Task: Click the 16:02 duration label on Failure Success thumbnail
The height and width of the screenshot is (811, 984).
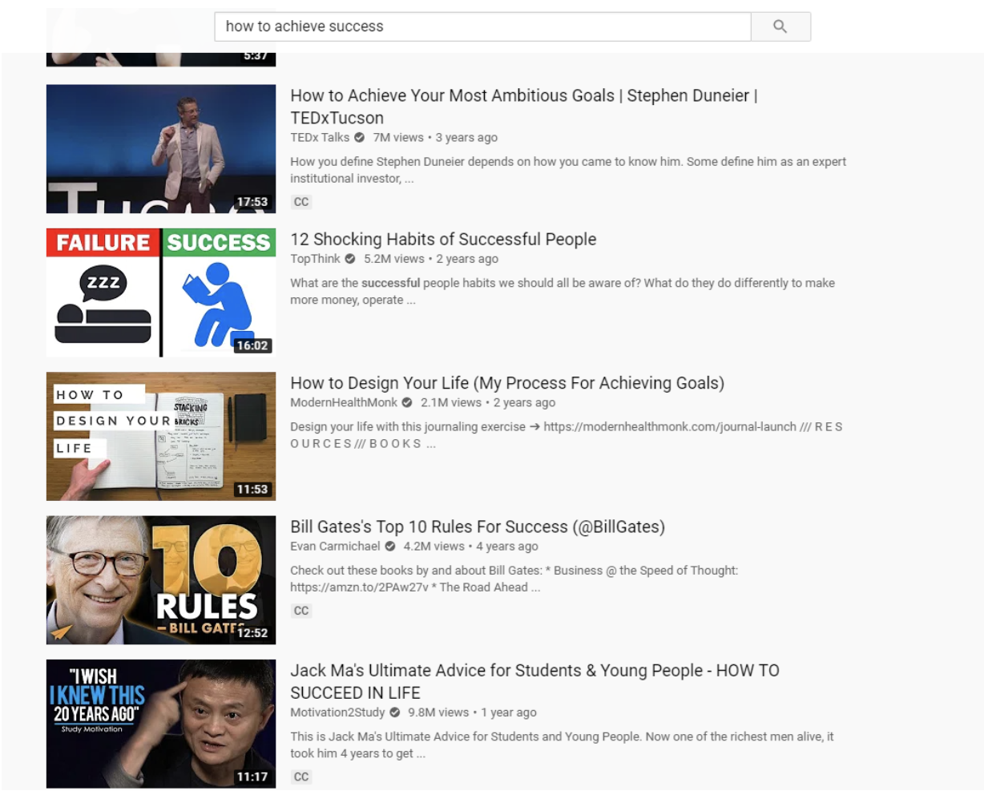Action: (252, 345)
